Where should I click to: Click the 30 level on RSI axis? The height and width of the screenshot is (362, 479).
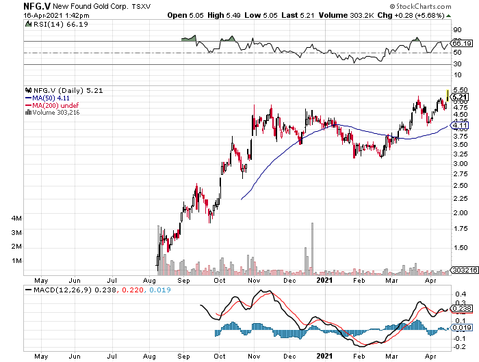click(457, 64)
